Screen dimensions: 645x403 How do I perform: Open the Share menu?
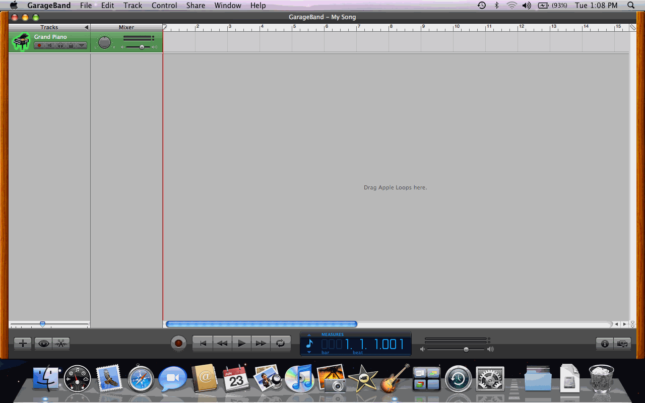pyautogui.click(x=196, y=6)
